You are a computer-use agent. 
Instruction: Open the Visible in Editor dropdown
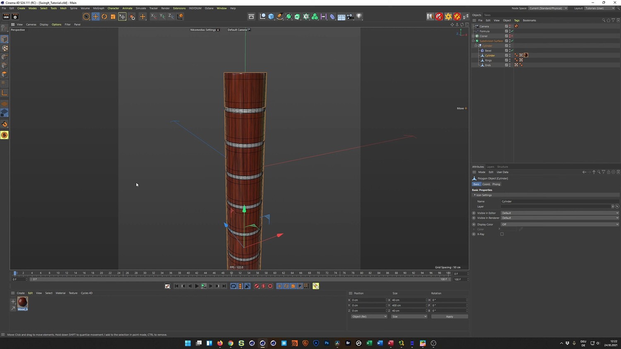click(559, 213)
